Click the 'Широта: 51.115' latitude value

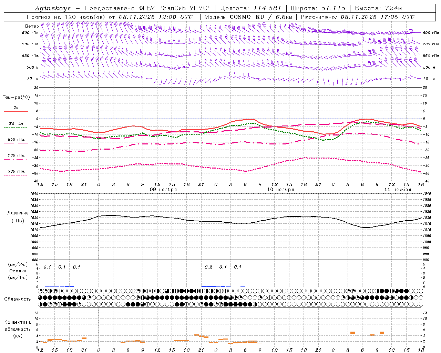pyautogui.click(x=318, y=8)
